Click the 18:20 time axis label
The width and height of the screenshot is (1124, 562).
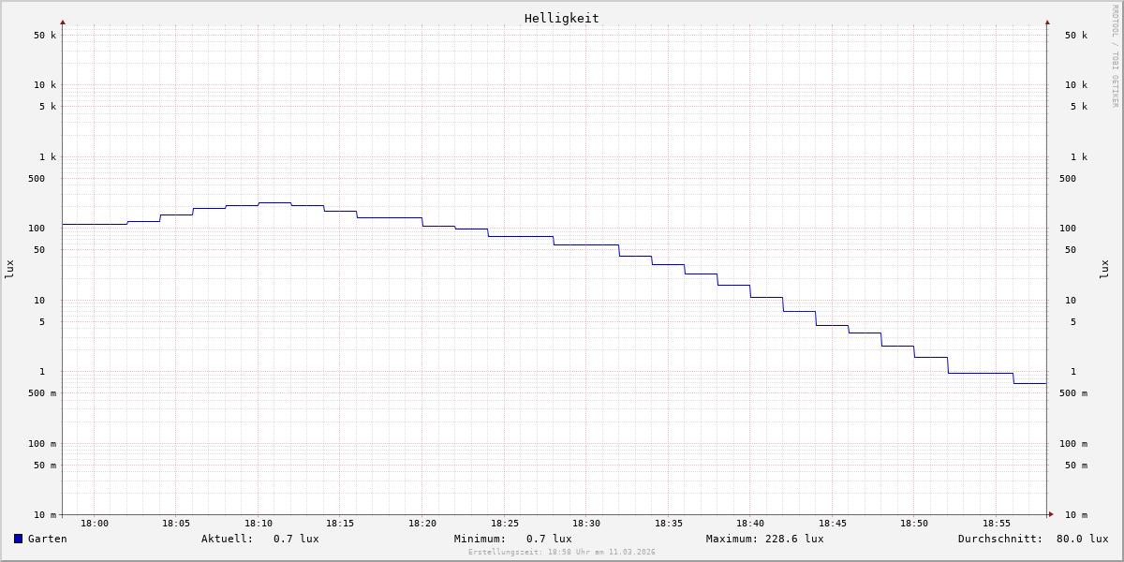coord(422,524)
